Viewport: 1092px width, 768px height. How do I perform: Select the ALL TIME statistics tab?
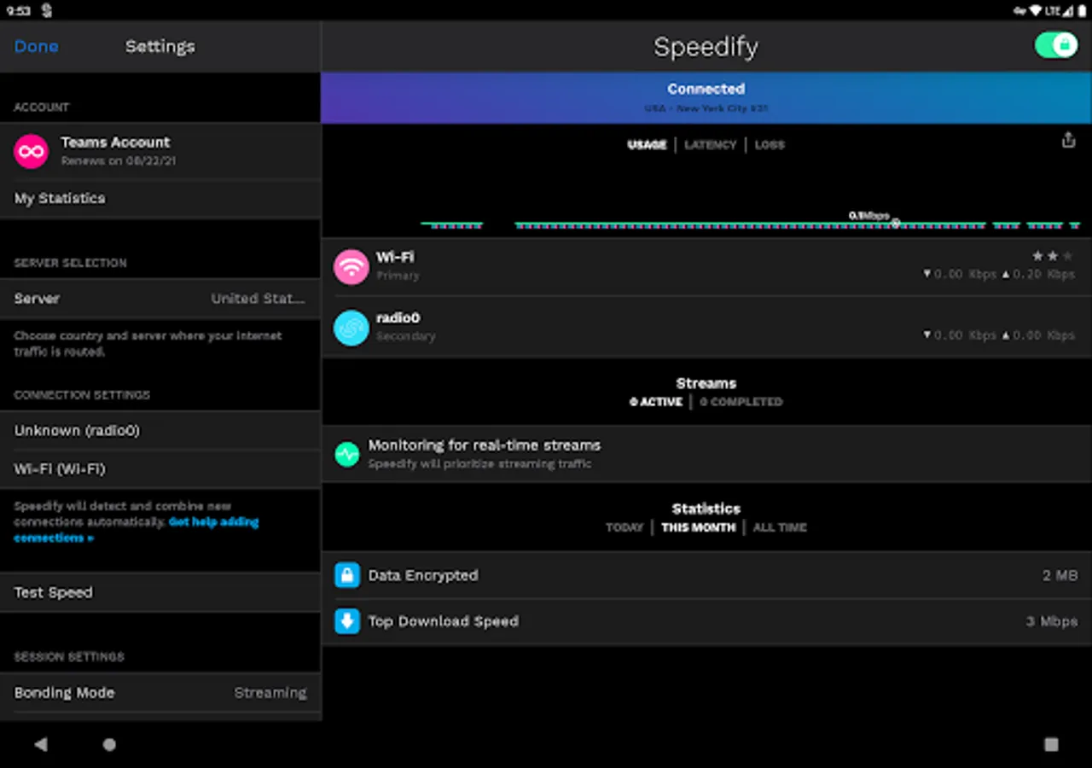point(779,527)
